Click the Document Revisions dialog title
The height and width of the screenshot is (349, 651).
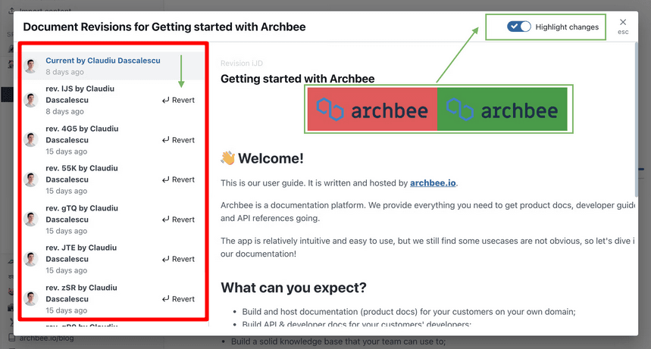coord(164,27)
